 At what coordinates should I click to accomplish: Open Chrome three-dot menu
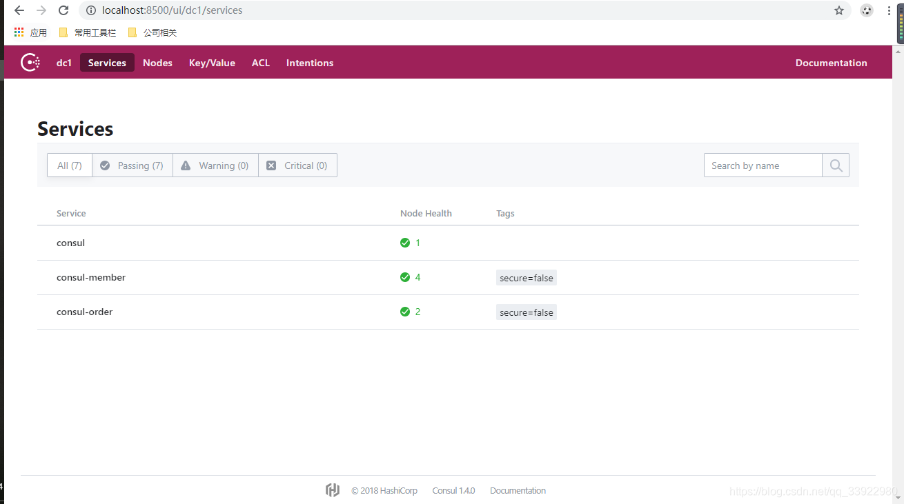[889, 10]
